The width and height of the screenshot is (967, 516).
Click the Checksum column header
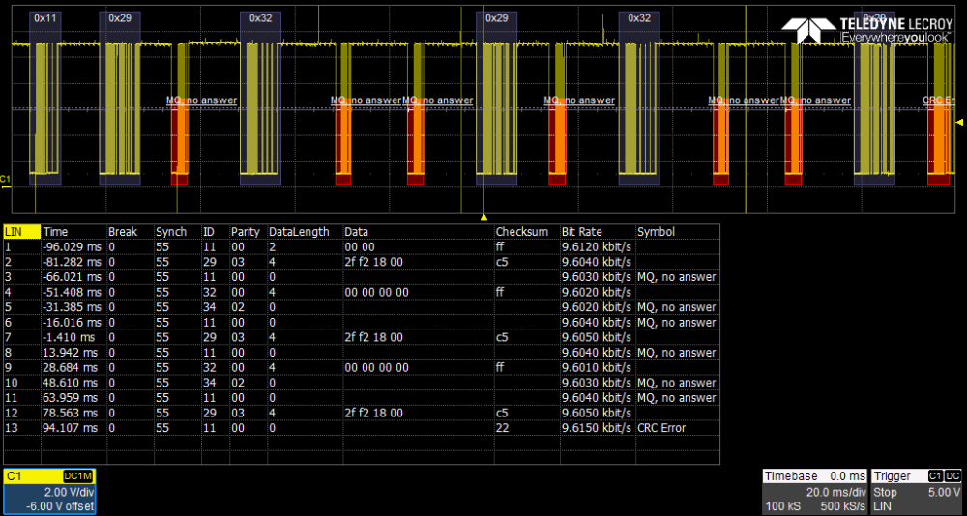click(522, 232)
